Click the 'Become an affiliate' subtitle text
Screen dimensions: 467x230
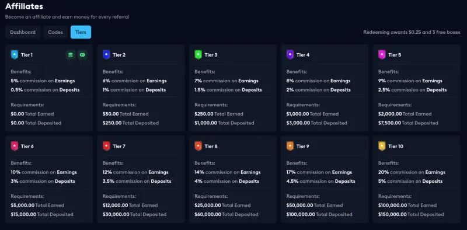tap(67, 17)
